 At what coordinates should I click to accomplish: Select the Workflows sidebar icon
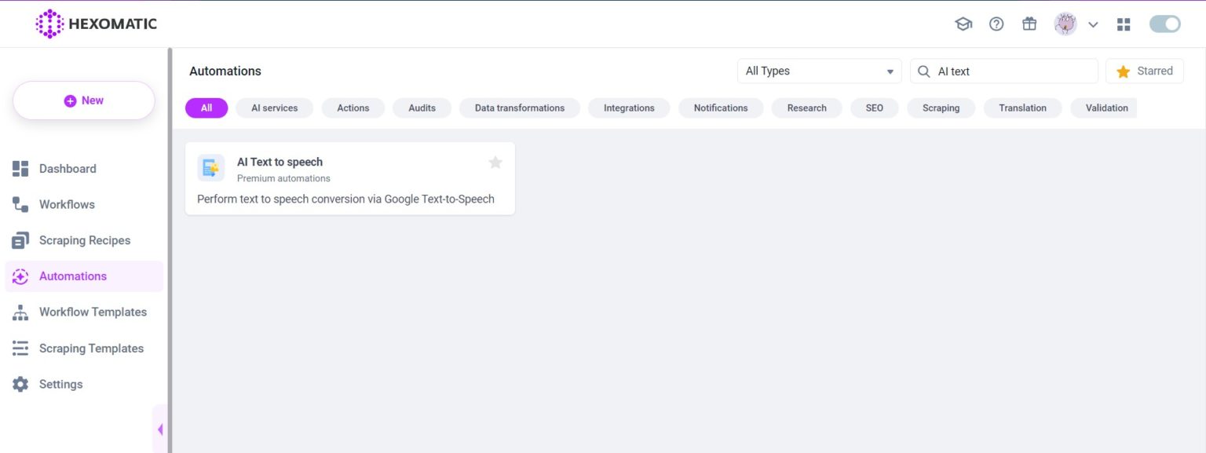(x=20, y=204)
